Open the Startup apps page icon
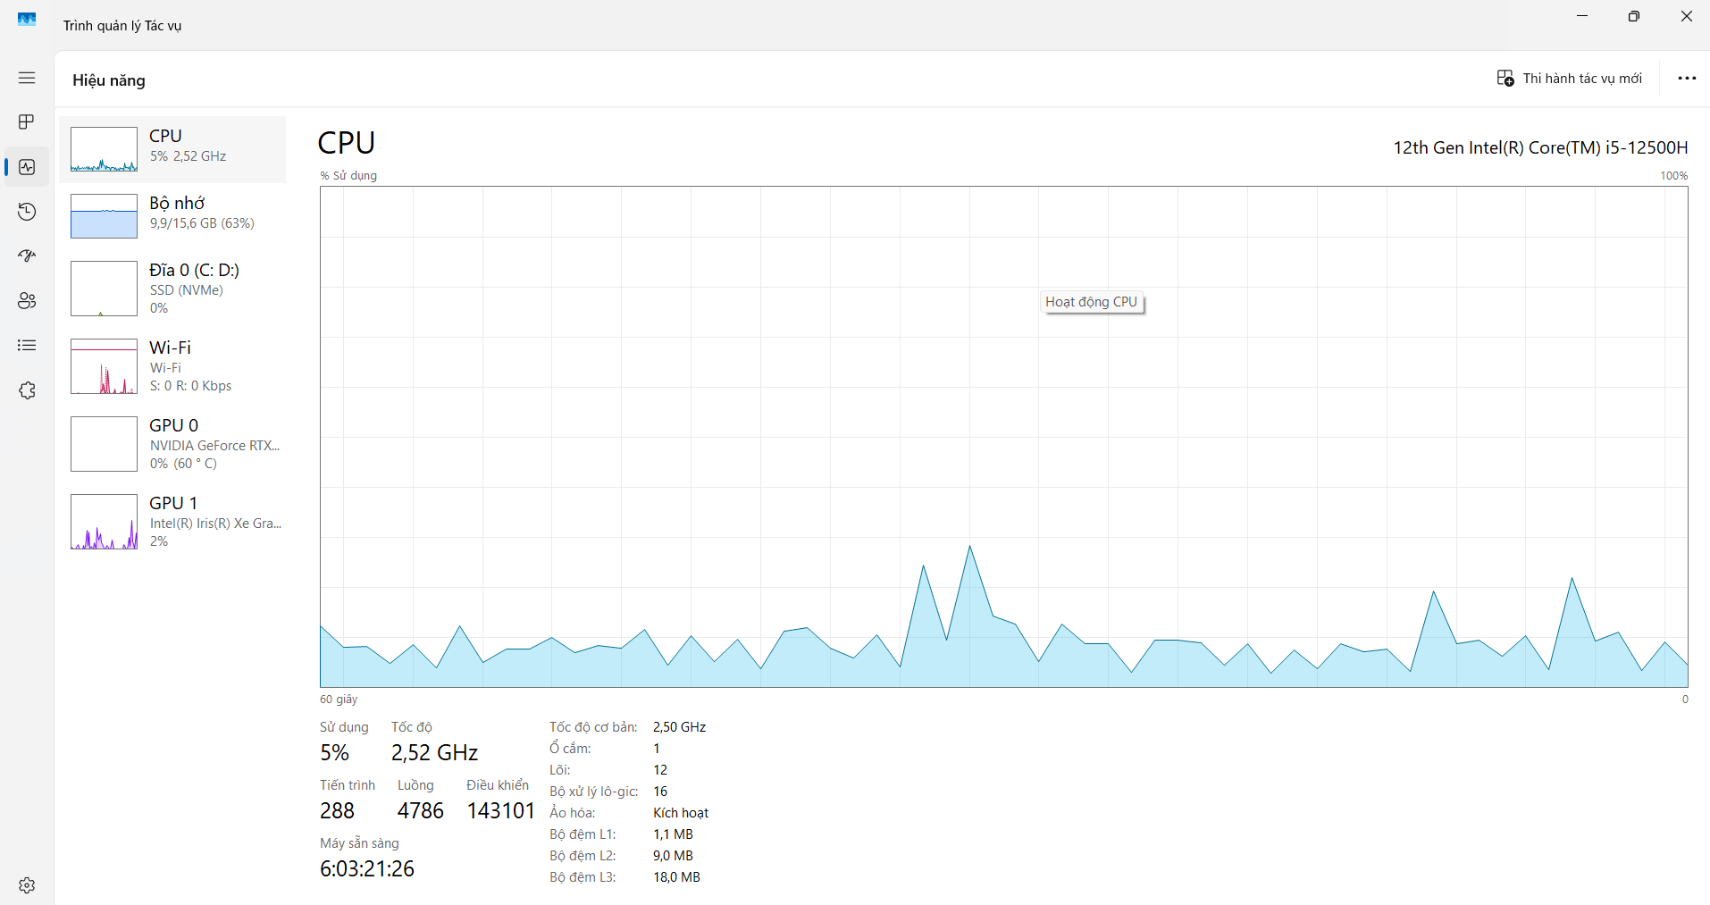This screenshot has width=1710, height=905. coord(27,256)
